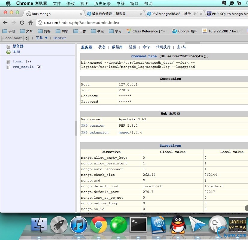Click the Master link
Image resolution: width=248 pixels, height=240 pixels.
(x=60, y=38)
